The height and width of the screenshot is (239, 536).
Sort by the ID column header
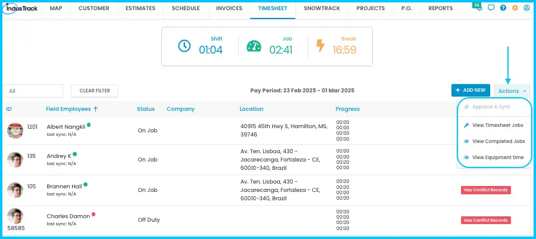pyautogui.click(x=9, y=109)
